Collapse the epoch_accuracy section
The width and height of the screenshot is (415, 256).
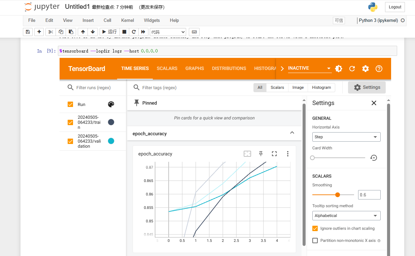[x=292, y=133]
